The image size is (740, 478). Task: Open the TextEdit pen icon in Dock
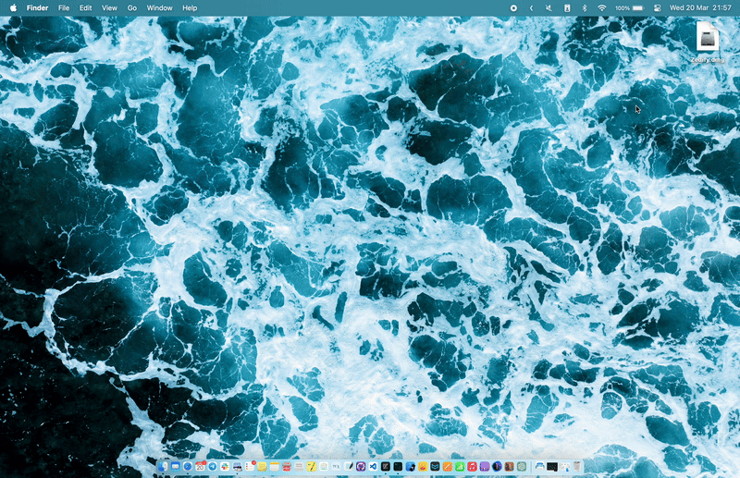click(349, 467)
